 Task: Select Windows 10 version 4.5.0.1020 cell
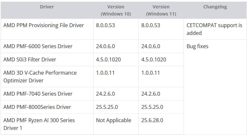pos(108,59)
